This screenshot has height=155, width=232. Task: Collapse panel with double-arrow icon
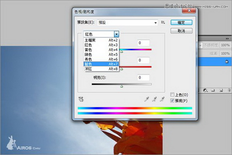click(227, 39)
